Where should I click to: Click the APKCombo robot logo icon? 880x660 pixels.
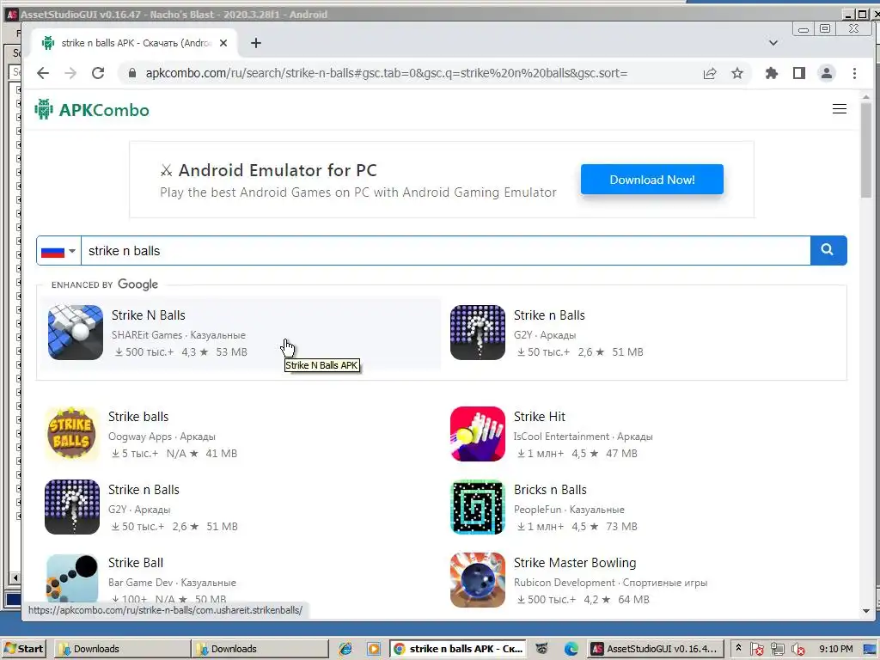point(44,109)
